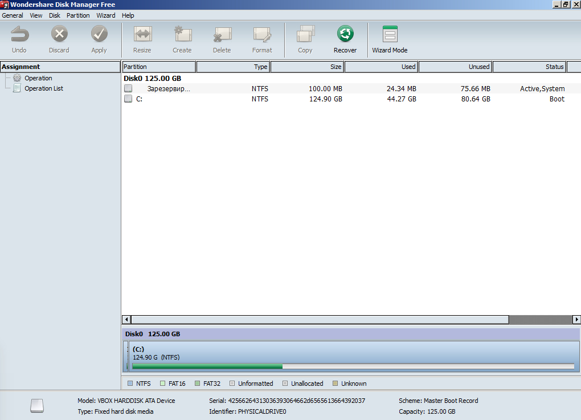Select Operation List in Assignment panel
Screen dimensions: 581x420
tap(44, 88)
